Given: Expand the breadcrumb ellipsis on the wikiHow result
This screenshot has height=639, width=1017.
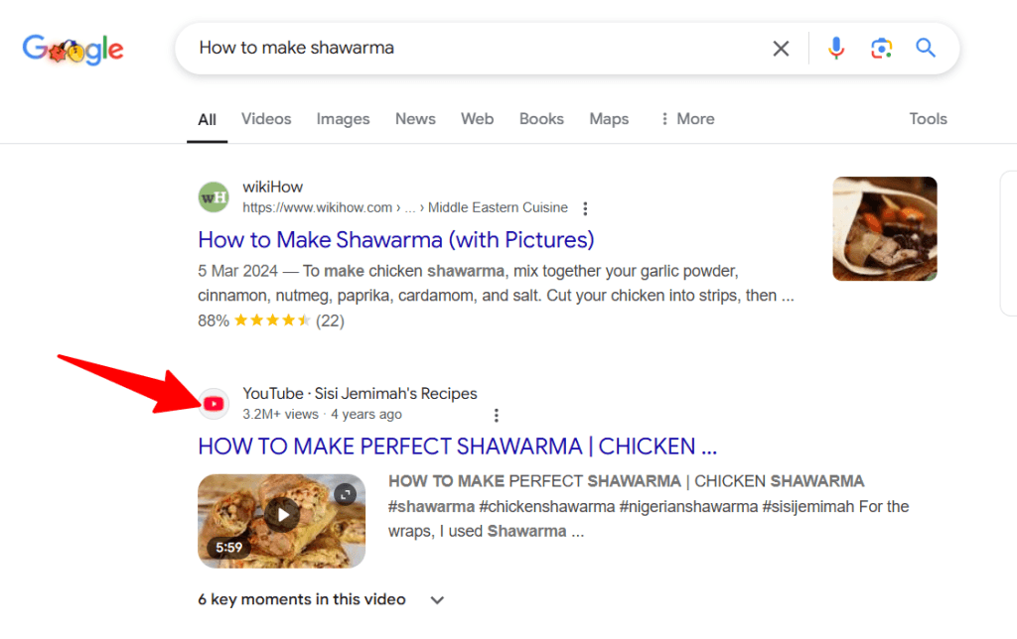Looking at the screenshot, I should pyautogui.click(x=410, y=207).
